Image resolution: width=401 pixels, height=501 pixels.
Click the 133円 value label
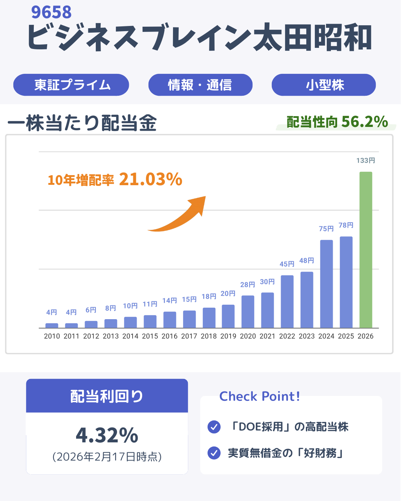coord(366,160)
